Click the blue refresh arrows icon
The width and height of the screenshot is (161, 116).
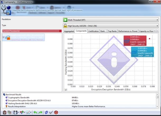(46, 112)
